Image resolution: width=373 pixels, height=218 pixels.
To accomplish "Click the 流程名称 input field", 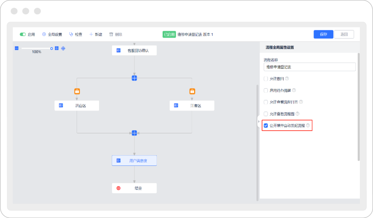I will [x=309, y=67].
